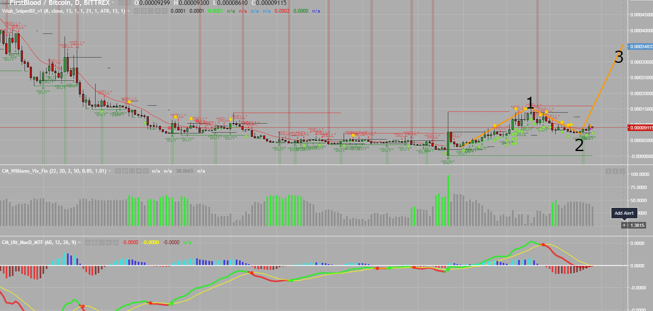The width and height of the screenshot is (653, 311).
Task: Expand Vdub_SniperBX_v1 legend dropdown arrow
Action: point(128,11)
